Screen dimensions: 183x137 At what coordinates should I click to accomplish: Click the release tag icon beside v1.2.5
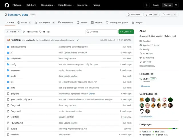click(x=141, y=79)
